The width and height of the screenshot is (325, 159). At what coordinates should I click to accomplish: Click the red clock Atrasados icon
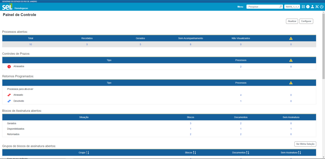9,67
